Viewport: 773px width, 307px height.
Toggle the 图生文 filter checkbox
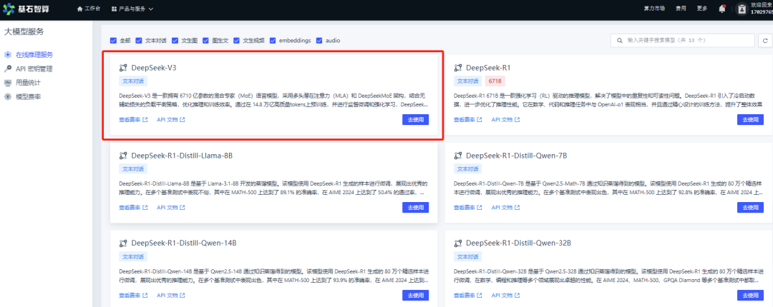[206, 41]
